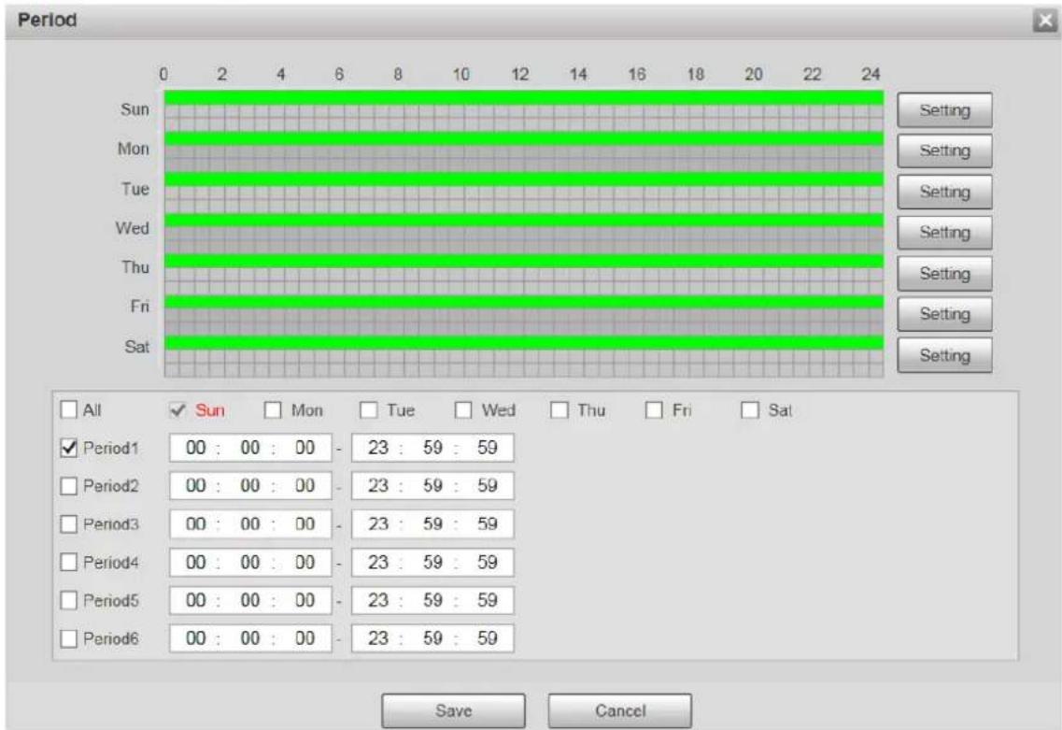Open Setting for Wed schedule
Image resolution: width=1062 pixels, height=730 pixels.
pos(944,233)
